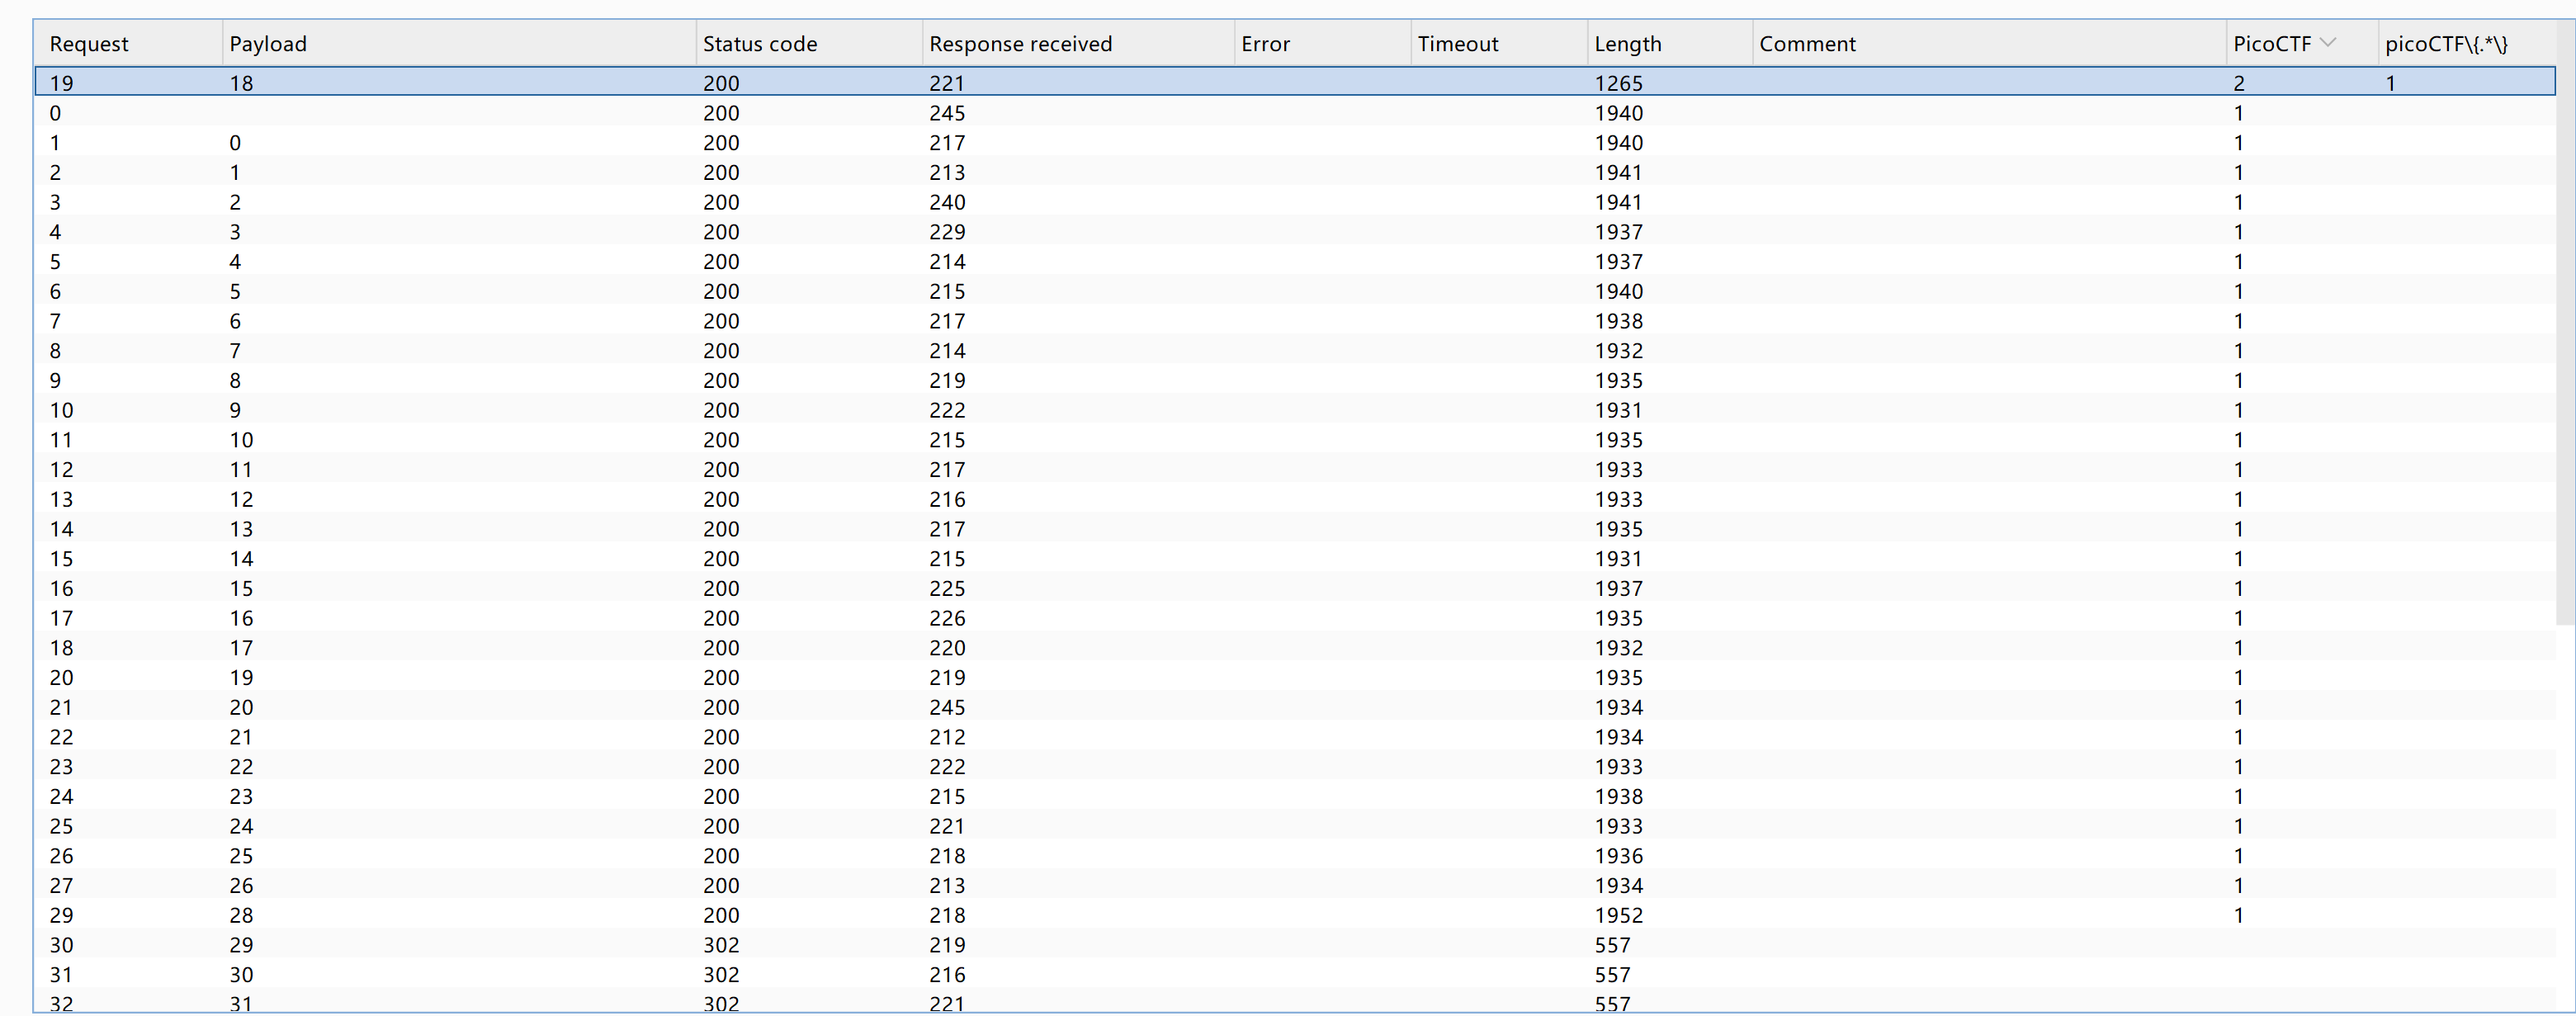Select the row with request 10
Screen dimensions: 2576x1016
[1295, 410]
